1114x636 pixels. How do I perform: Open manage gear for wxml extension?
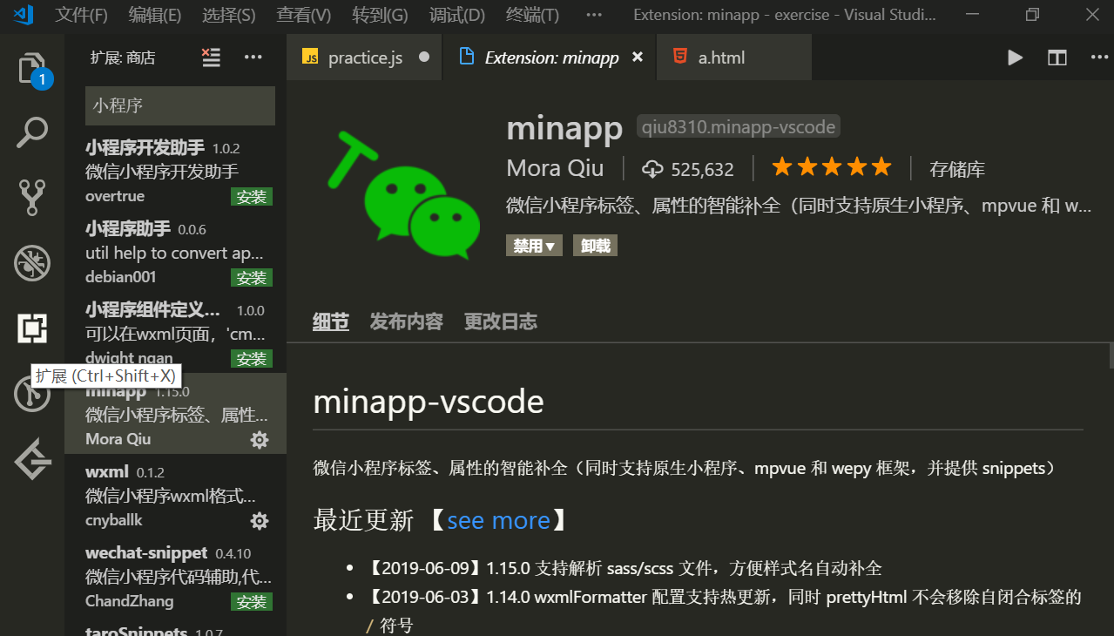tap(260, 521)
